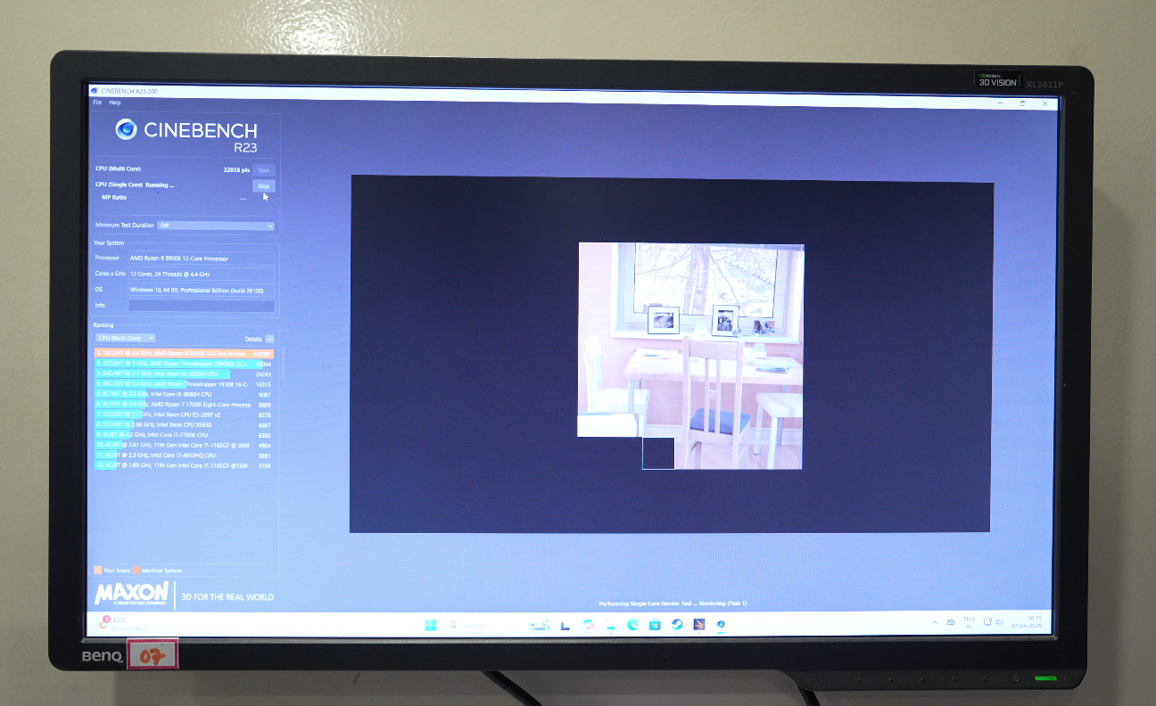Image resolution: width=1156 pixels, height=706 pixels.
Task: Click the Processor name field
Action: (x=202, y=259)
